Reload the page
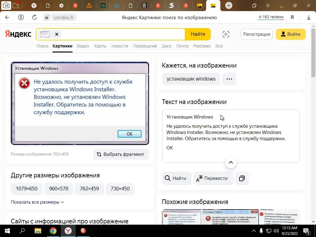The width and height of the screenshot is (316, 237). click(x=35, y=17)
